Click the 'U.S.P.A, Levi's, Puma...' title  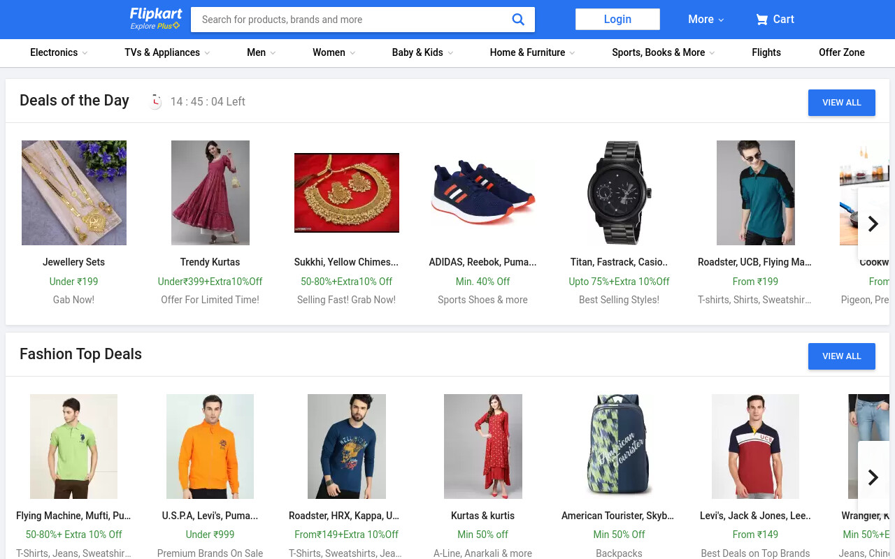210,516
